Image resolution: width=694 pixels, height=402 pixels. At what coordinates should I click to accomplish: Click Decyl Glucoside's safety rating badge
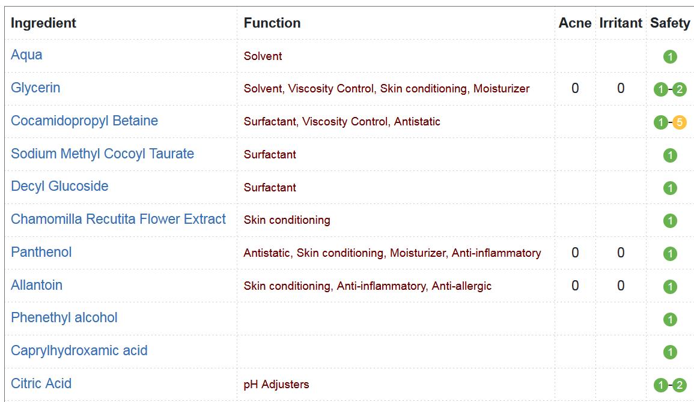[669, 188]
